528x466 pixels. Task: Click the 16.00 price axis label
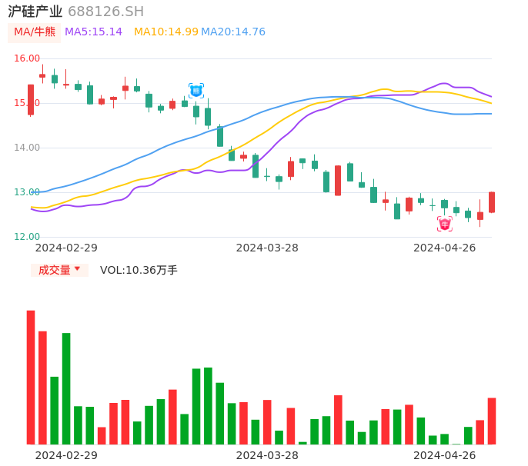click(27, 58)
